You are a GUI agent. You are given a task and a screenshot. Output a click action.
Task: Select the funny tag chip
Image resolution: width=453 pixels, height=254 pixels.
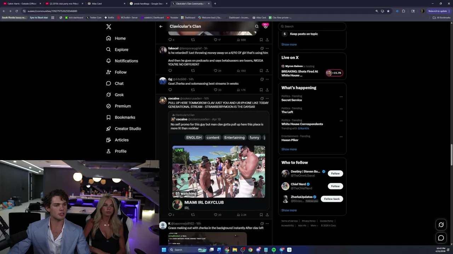coord(254,138)
